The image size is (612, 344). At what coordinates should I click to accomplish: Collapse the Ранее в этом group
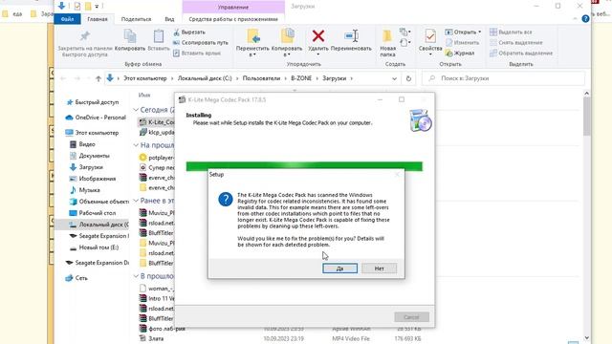(136, 201)
